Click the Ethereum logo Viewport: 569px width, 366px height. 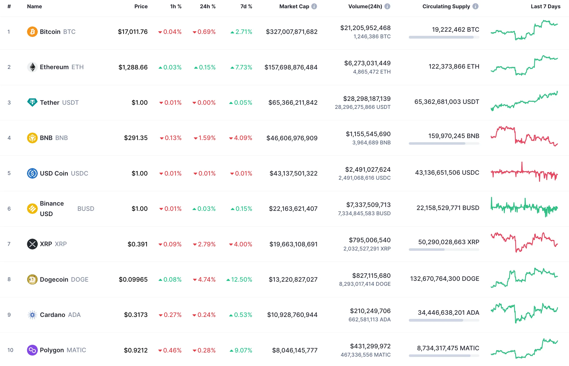point(32,67)
